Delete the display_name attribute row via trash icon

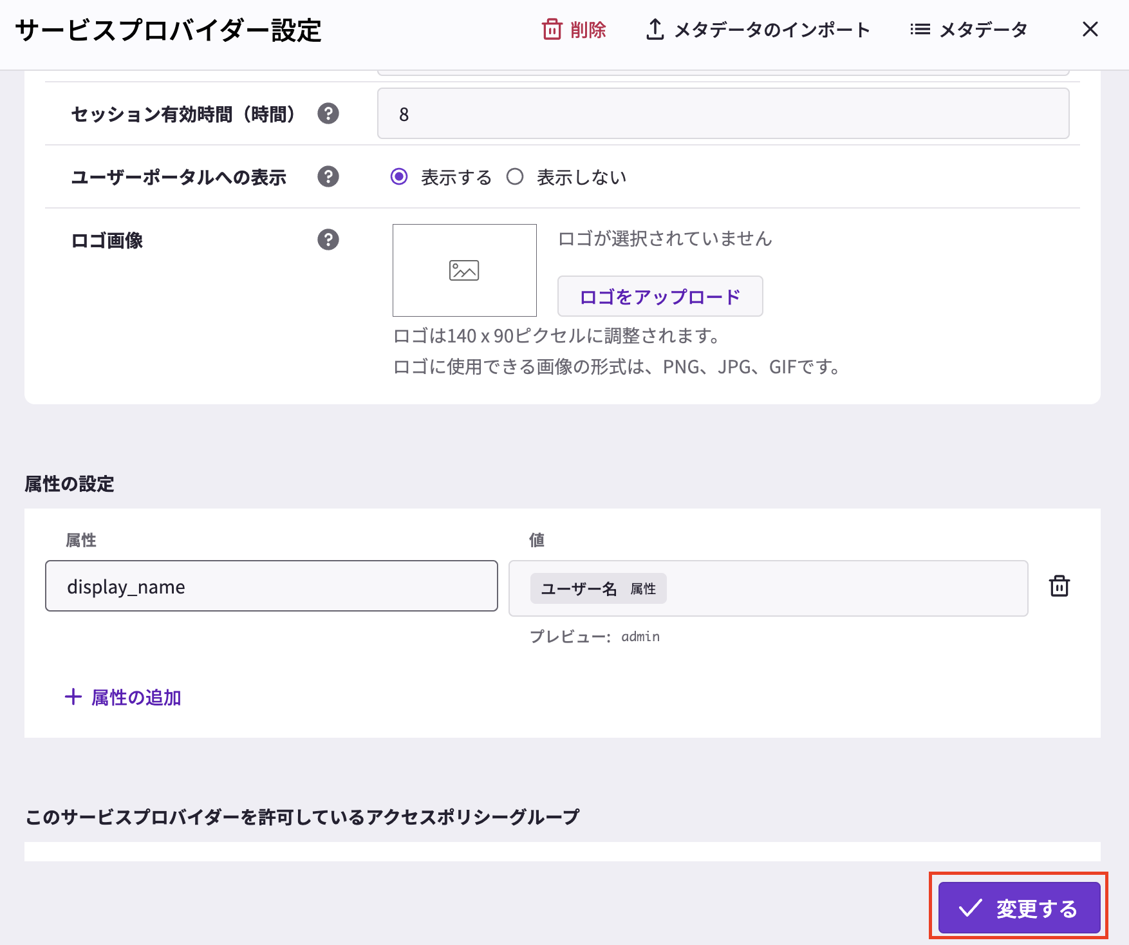(1059, 586)
